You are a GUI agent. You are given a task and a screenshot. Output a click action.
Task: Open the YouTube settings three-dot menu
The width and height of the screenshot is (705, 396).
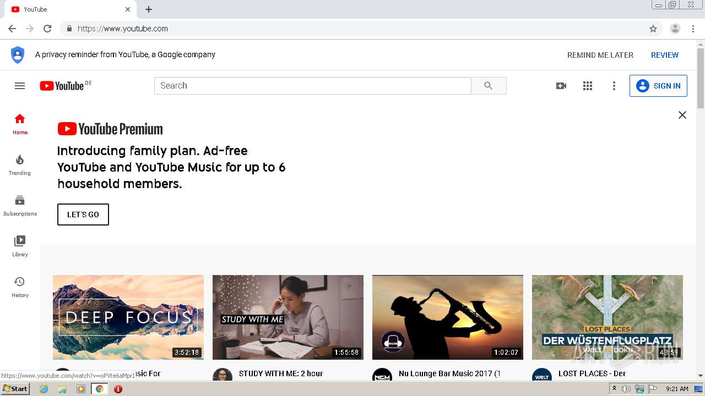tap(614, 86)
